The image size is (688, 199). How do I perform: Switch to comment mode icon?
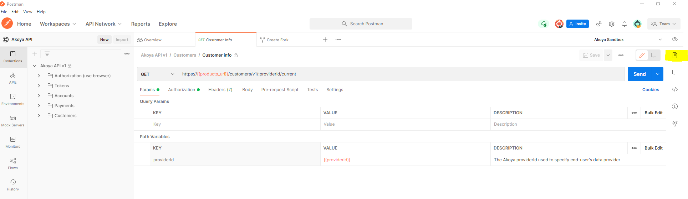[654, 55]
